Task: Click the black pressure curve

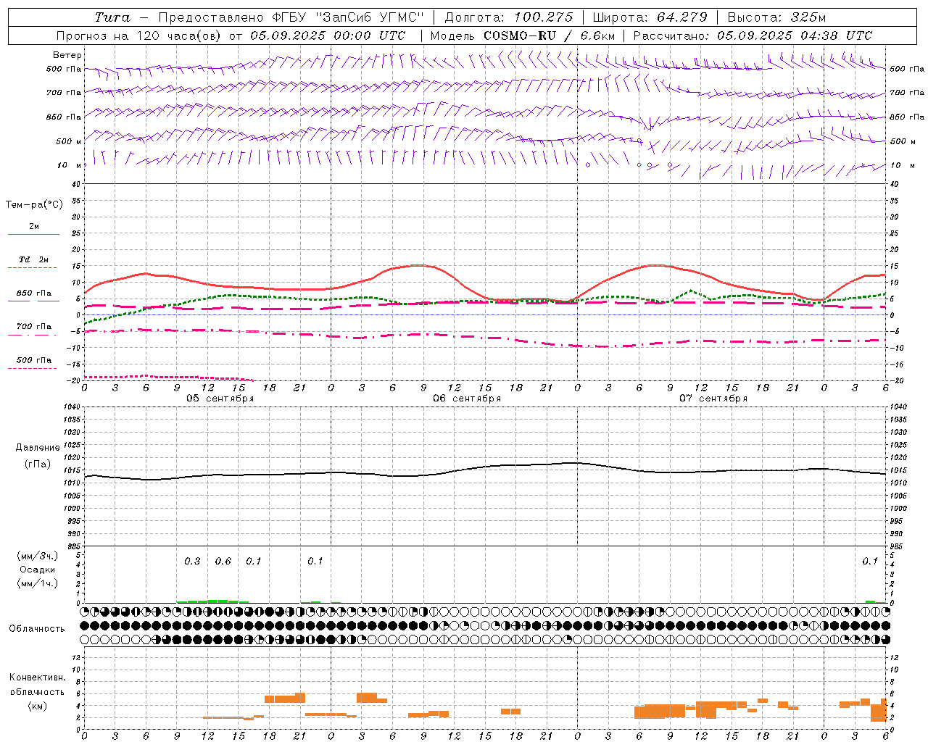Action: tap(486, 466)
